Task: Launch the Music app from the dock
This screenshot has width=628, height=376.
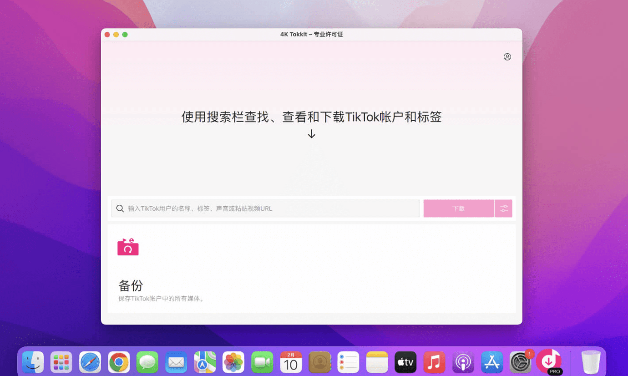Action: (434, 362)
